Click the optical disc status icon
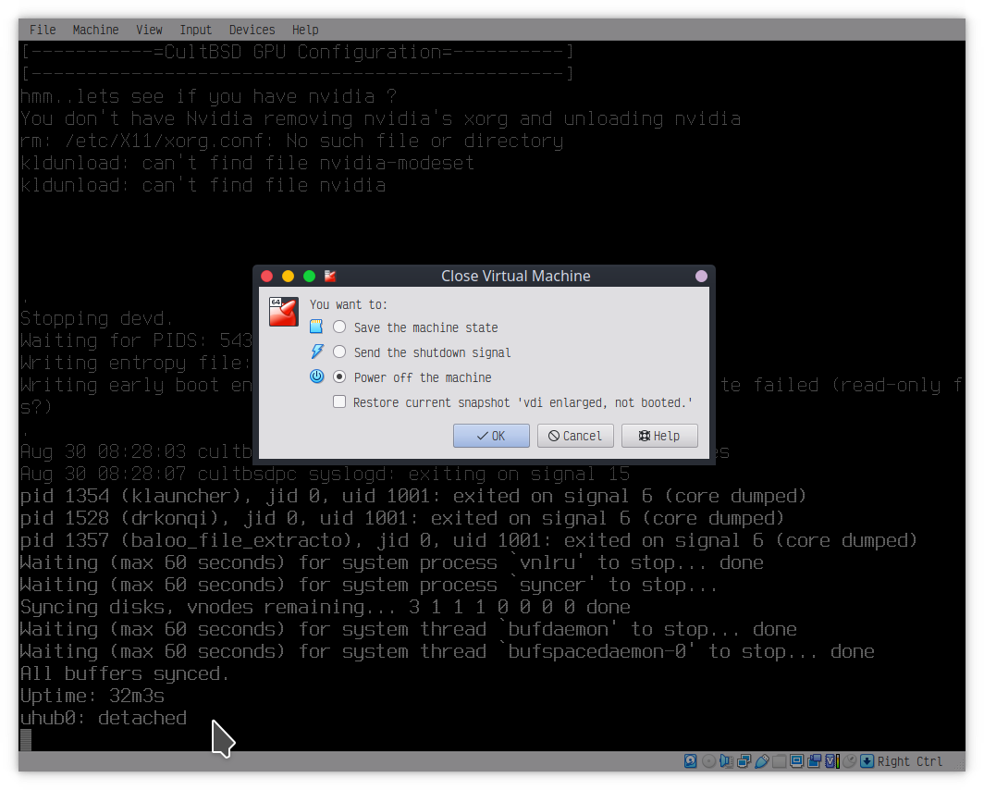This screenshot has width=984, height=790. 708,761
